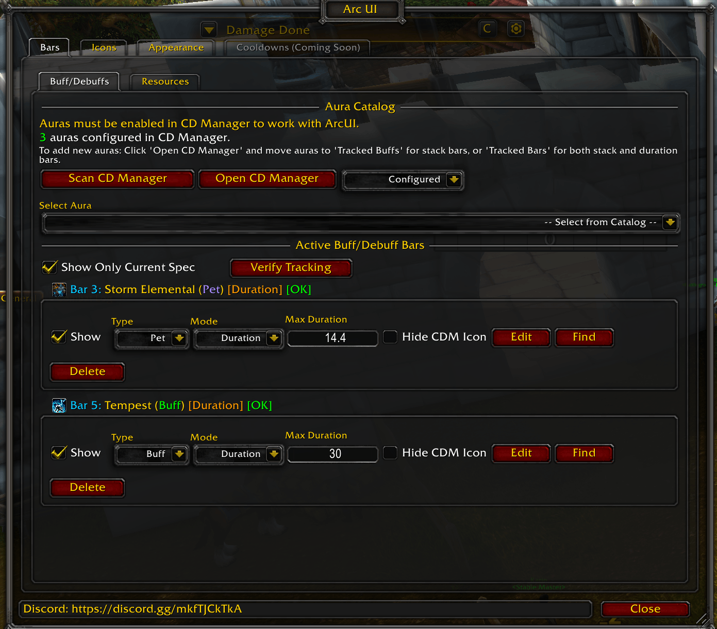Screen dimensions: 717x629
Task: Uncheck Show for Storm Elemental bar
Action: [59, 337]
